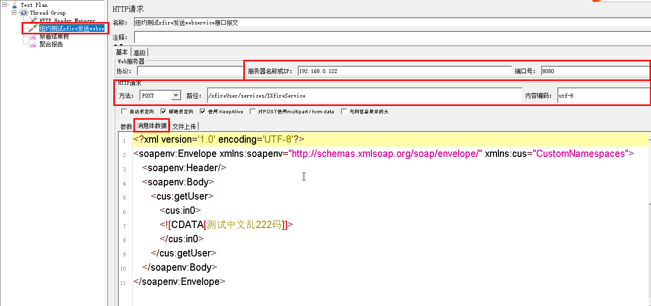Enable the 自动重定向 checkbox
This screenshot has width=651, height=306.
tap(124, 111)
